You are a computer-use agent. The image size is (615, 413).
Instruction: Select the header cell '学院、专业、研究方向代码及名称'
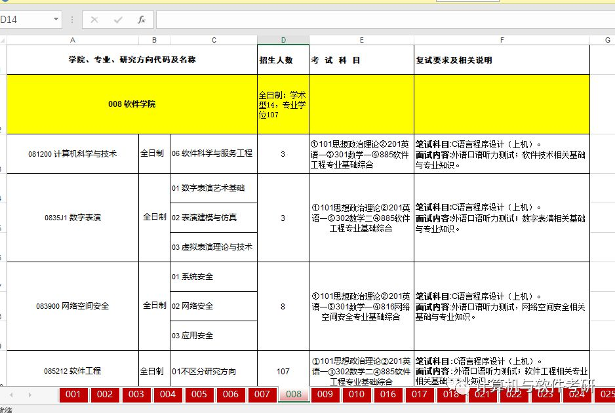(132, 60)
